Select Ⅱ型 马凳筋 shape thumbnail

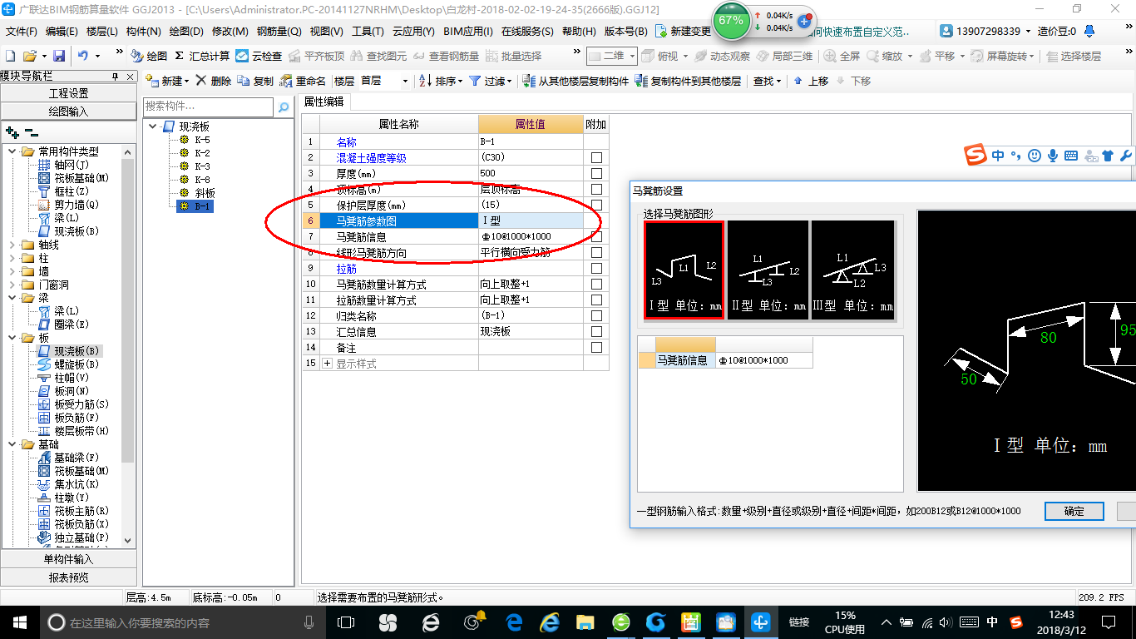tap(768, 270)
